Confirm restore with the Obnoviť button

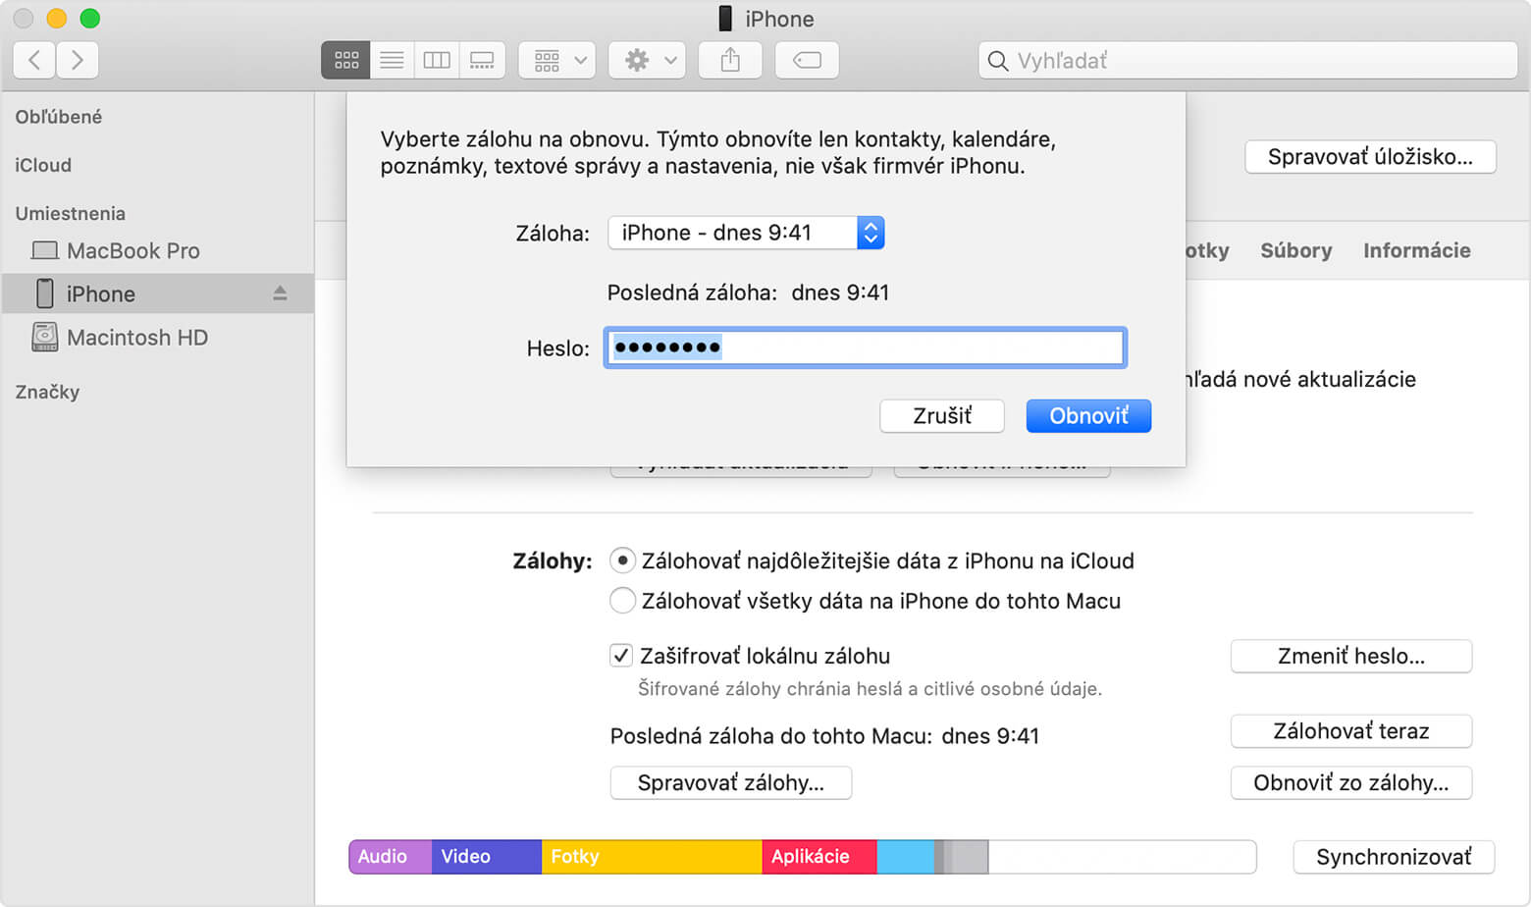tap(1088, 415)
